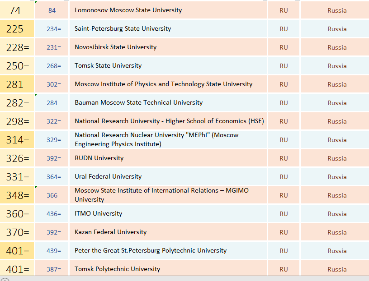The image size is (369, 281).
Task: Select 392= in the Kazan Federal row
Action: coord(52,232)
